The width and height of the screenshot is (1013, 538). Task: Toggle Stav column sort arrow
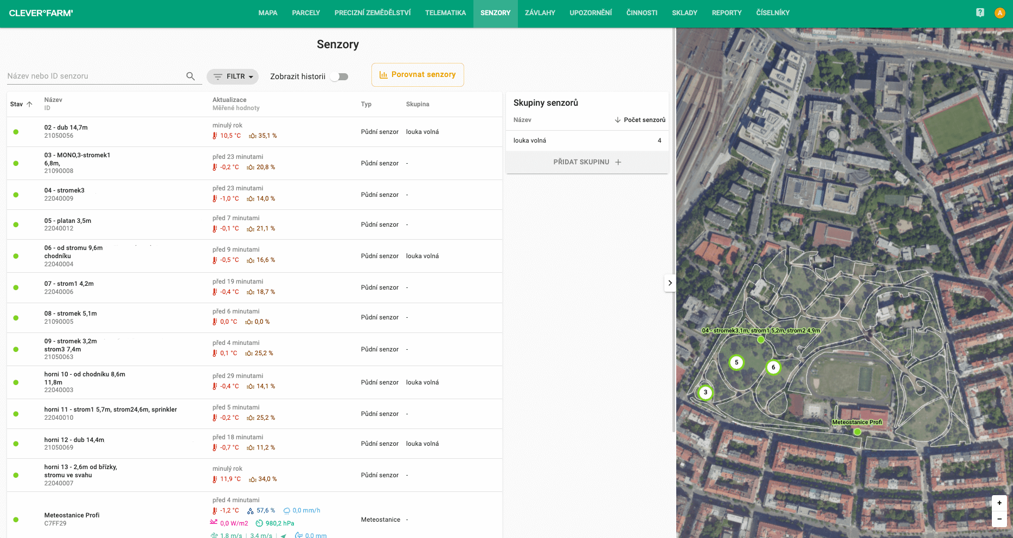[x=29, y=104]
